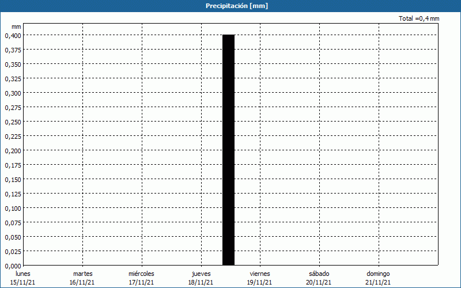The image size is (461, 288).
Task: Click the 0,350 axis value
Action: [x=13, y=65]
